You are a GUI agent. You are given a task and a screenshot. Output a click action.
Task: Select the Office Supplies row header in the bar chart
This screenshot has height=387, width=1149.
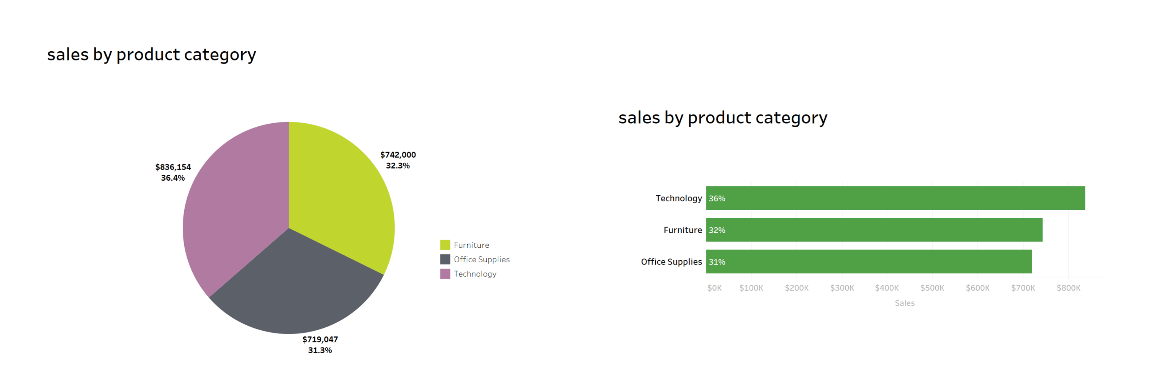click(x=671, y=262)
